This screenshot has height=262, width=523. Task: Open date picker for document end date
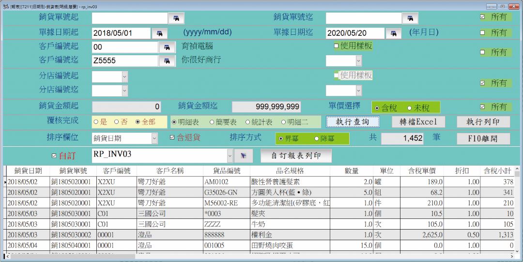(394, 33)
